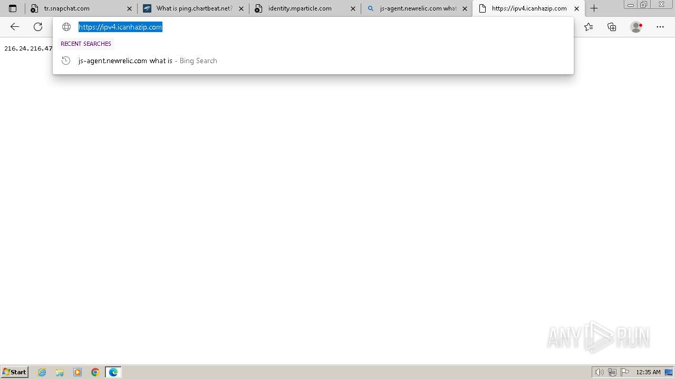The image size is (675, 379).
Task: Minimize the Edge browser window
Action: click(631, 5)
